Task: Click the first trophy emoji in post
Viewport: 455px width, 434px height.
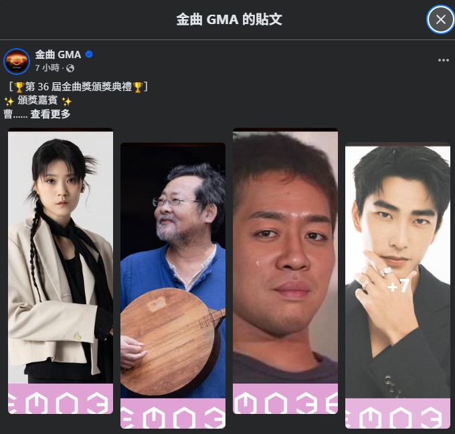Action: [x=19, y=87]
